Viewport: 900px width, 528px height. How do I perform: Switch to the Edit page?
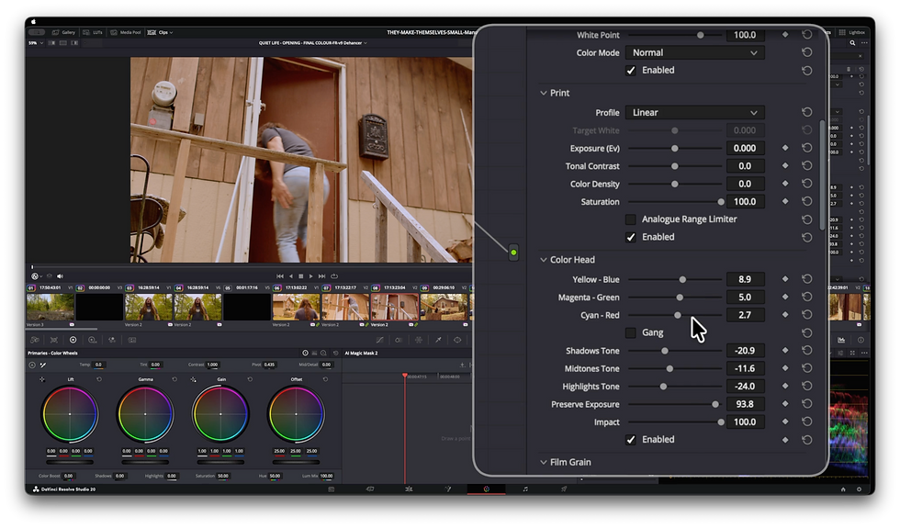[x=409, y=489]
